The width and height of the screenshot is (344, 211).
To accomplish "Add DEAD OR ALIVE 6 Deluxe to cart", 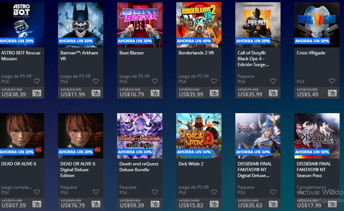I will (x=96, y=204).
